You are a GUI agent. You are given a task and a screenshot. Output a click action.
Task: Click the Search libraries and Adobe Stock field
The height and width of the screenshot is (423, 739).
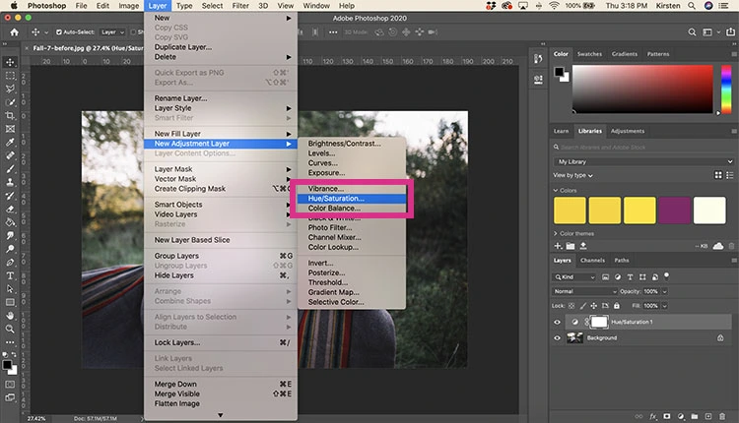643,148
